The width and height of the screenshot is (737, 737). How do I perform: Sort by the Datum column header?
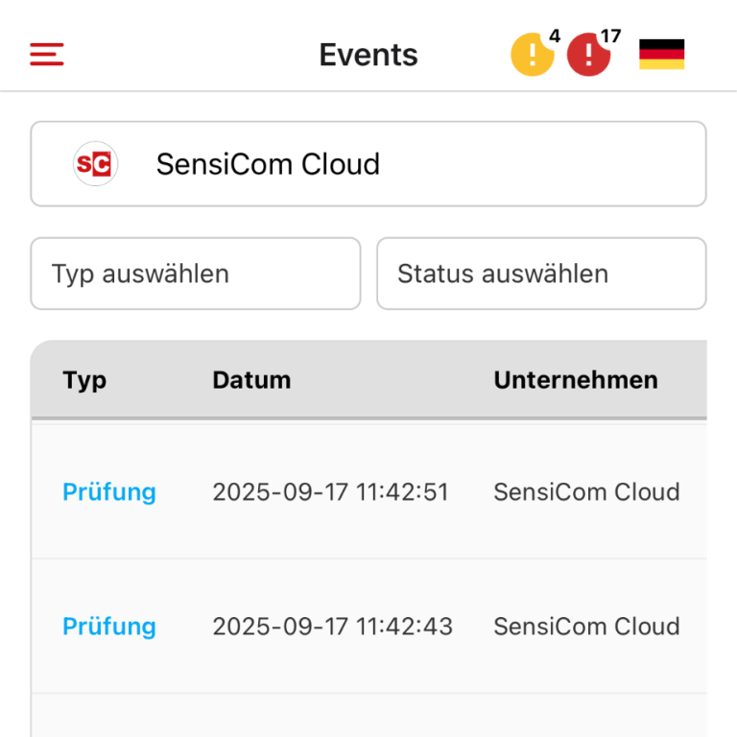point(251,380)
